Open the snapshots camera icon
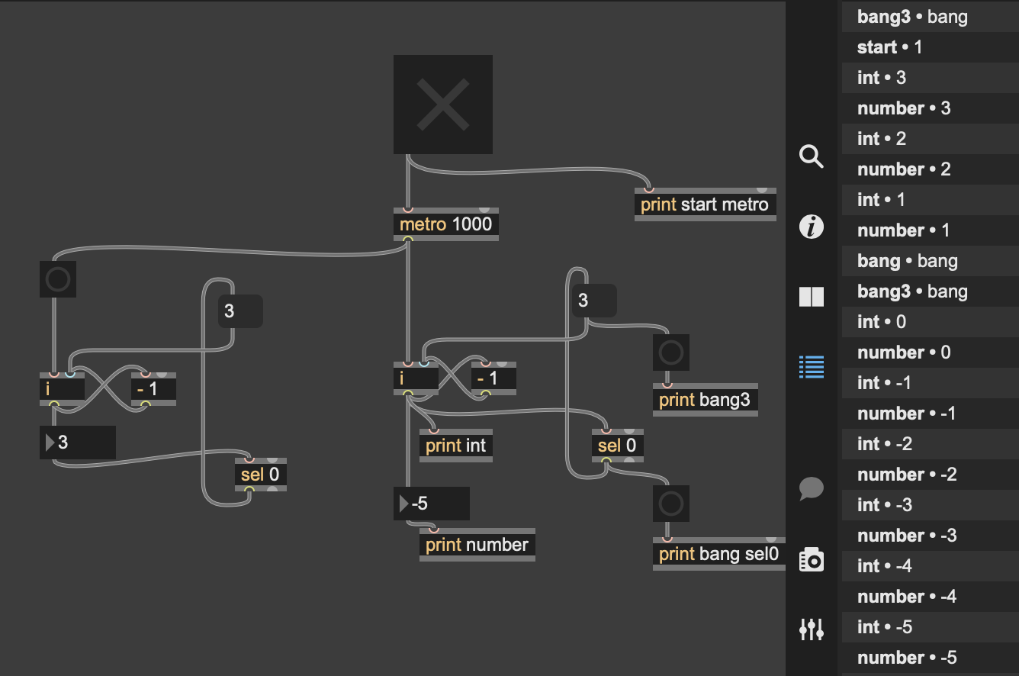Viewport: 1019px width, 676px height. coord(811,559)
